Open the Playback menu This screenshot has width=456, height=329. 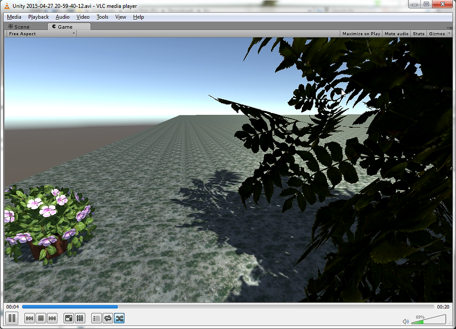point(38,17)
